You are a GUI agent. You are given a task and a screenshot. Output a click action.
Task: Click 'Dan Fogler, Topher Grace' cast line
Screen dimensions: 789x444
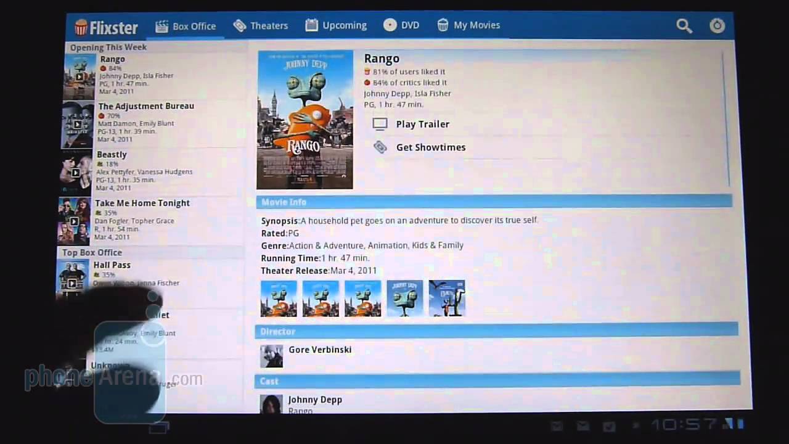pyautogui.click(x=134, y=221)
